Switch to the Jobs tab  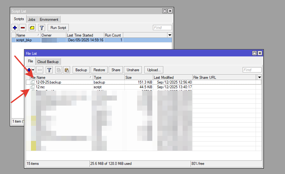click(x=32, y=20)
